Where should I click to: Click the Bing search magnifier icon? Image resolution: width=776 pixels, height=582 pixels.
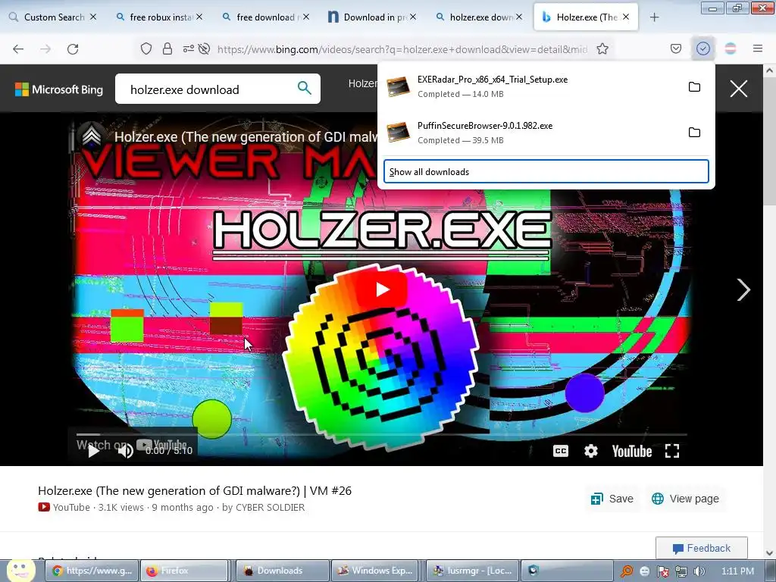tap(305, 89)
